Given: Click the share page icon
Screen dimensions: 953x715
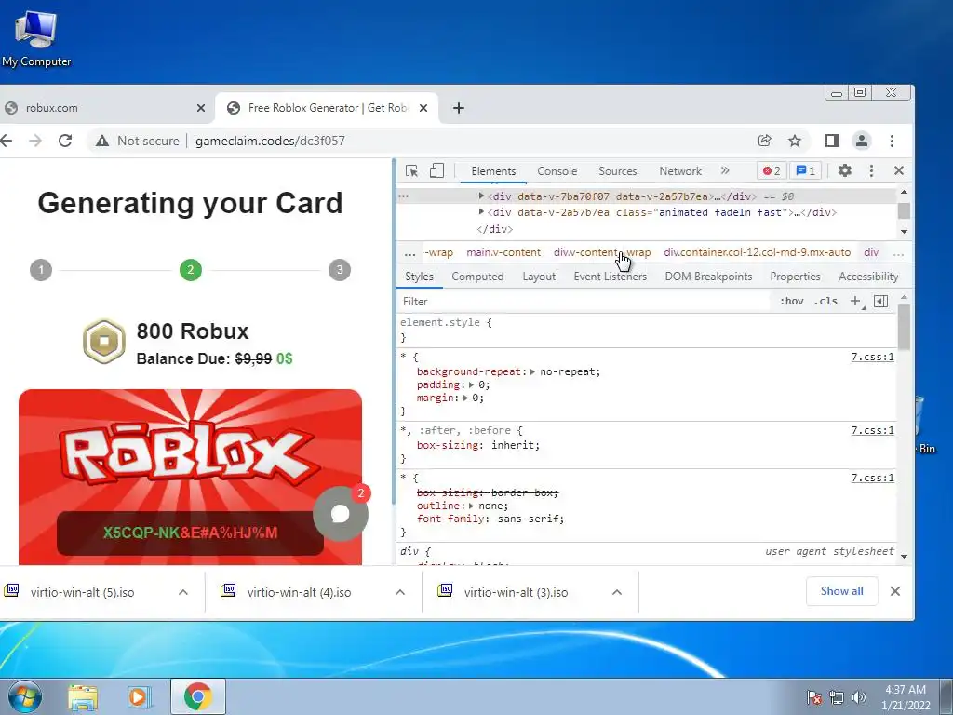Looking at the screenshot, I should click(x=765, y=141).
